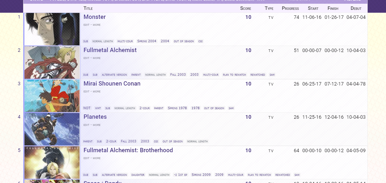Click more under Fullmetal Alchemist entry
Screen dimensions: 386x183
pyautogui.click(x=97, y=58)
